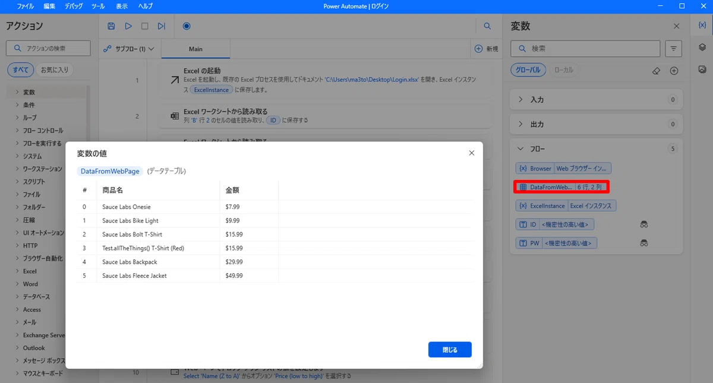The height and width of the screenshot is (383, 713).
Task: Select the すべて actions filter
Action: 20,69
